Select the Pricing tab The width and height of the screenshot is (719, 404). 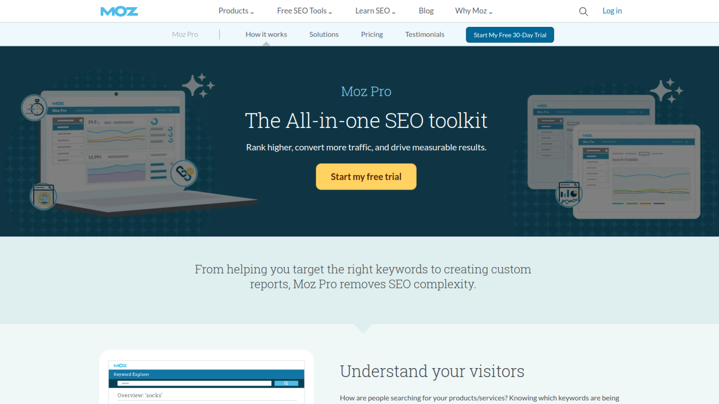tap(372, 34)
